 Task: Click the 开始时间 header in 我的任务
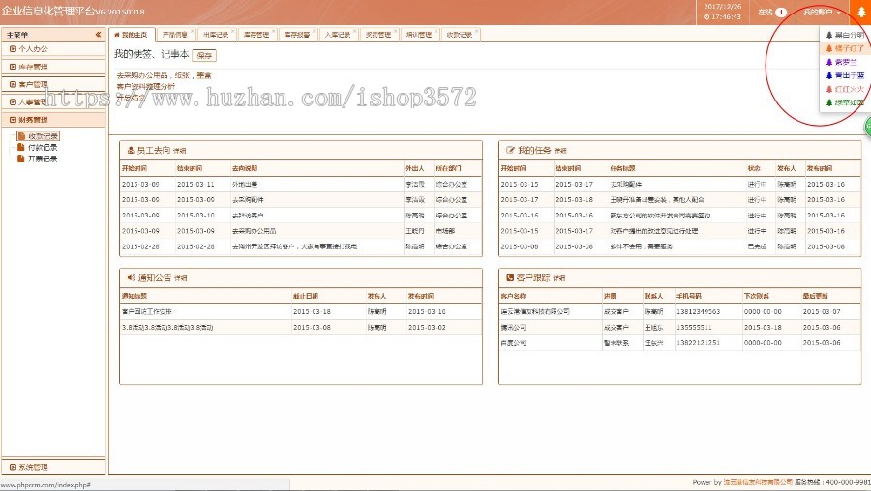(514, 168)
